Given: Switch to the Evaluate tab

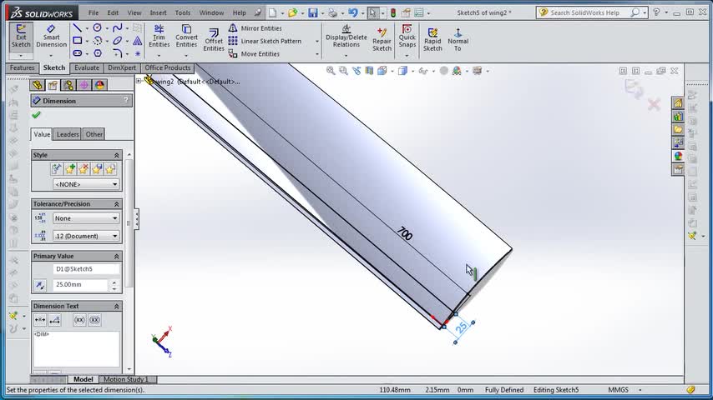Looking at the screenshot, I should coord(86,67).
